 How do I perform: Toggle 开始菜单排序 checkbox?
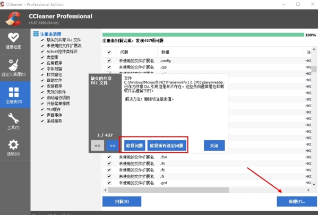pos(42,104)
